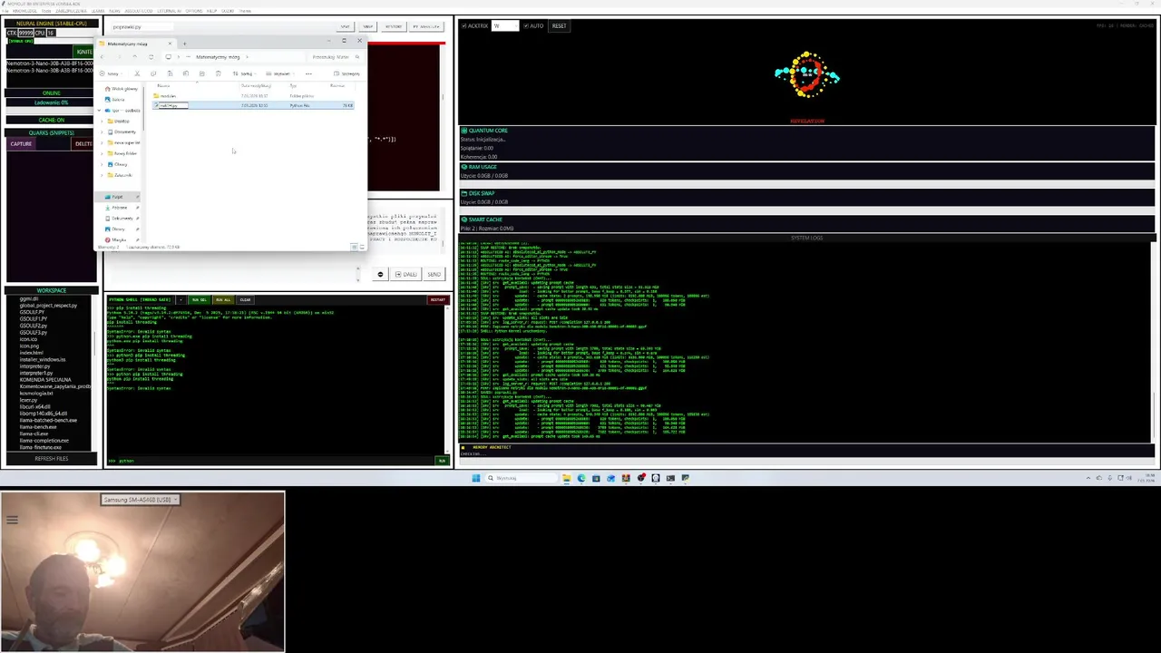This screenshot has height=653, width=1161.
Task: Open the three-dots more options in Explorer
Action: 308,73
